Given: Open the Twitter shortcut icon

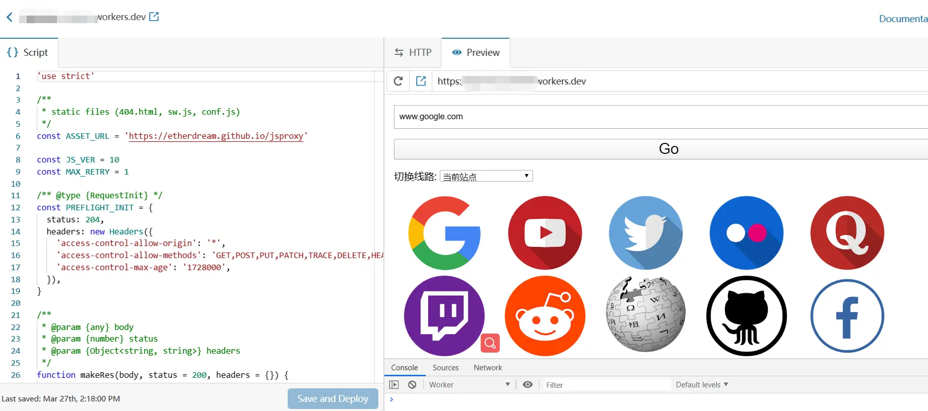Looking at the screenshot, I should (x=646, y=233).
